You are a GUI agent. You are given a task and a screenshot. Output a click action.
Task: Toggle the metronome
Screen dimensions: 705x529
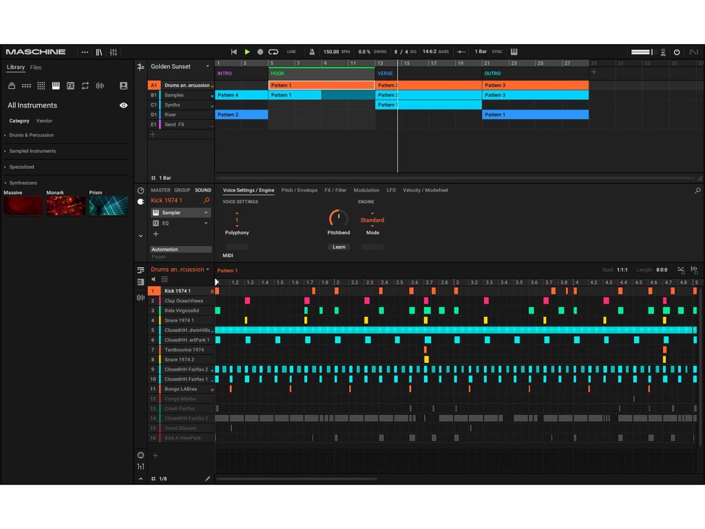coord(312,52)
